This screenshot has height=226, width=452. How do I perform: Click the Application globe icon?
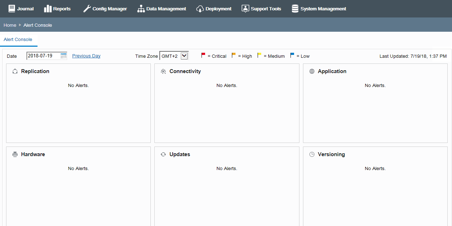312,71
